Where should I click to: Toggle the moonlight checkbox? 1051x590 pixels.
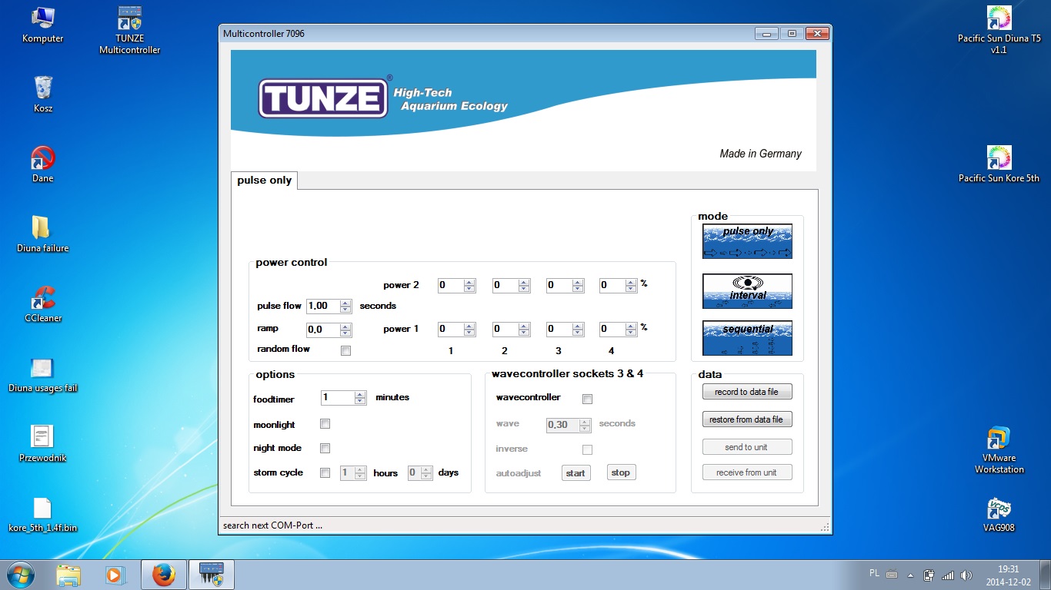(x=325, y=424)
